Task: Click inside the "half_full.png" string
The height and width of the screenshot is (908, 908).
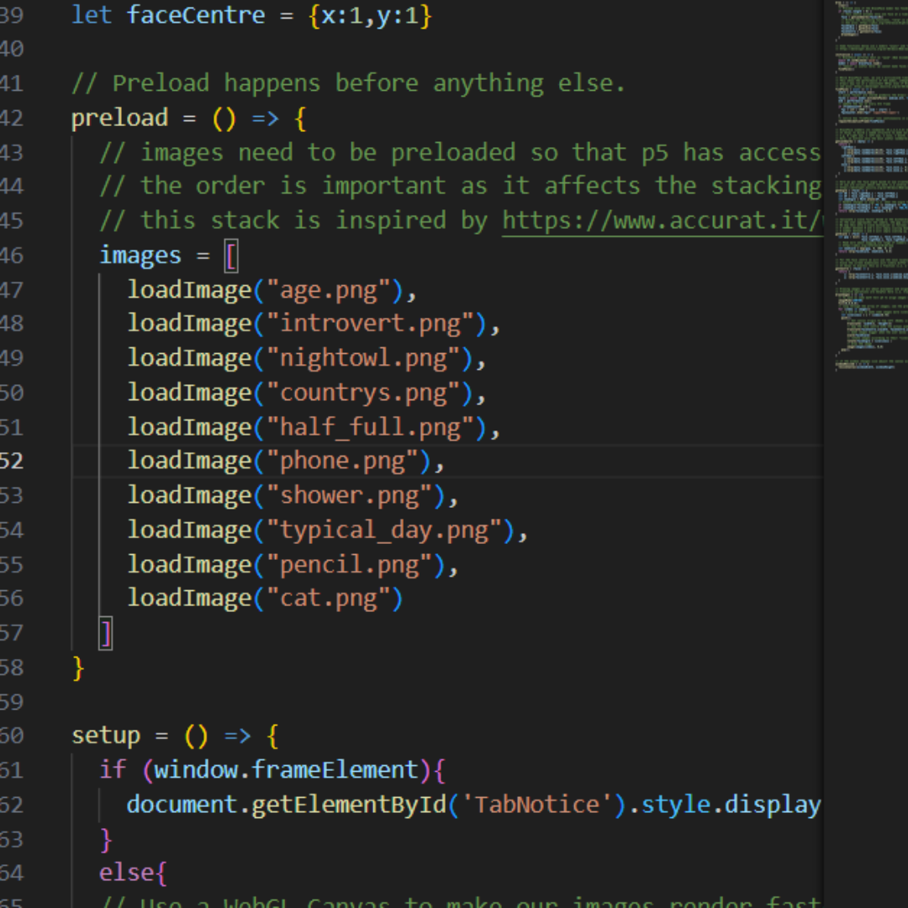Action: click(x=370, y=428)
